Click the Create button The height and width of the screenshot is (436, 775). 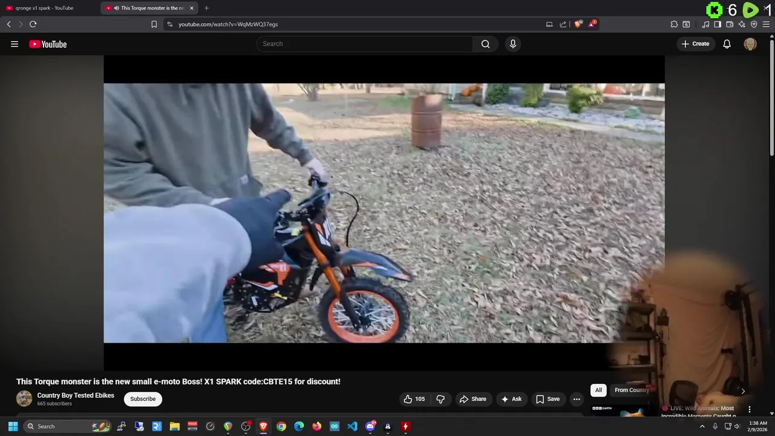696,44
